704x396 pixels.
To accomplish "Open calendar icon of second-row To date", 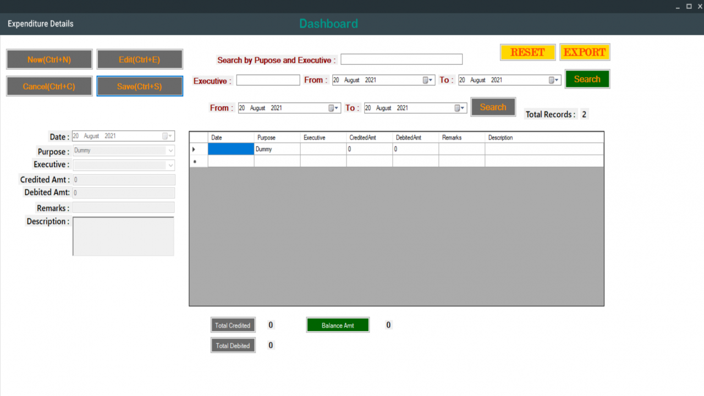I will 460,108.
